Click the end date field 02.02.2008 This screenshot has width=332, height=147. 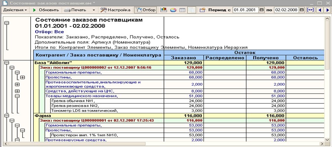(x=286, y=10)
